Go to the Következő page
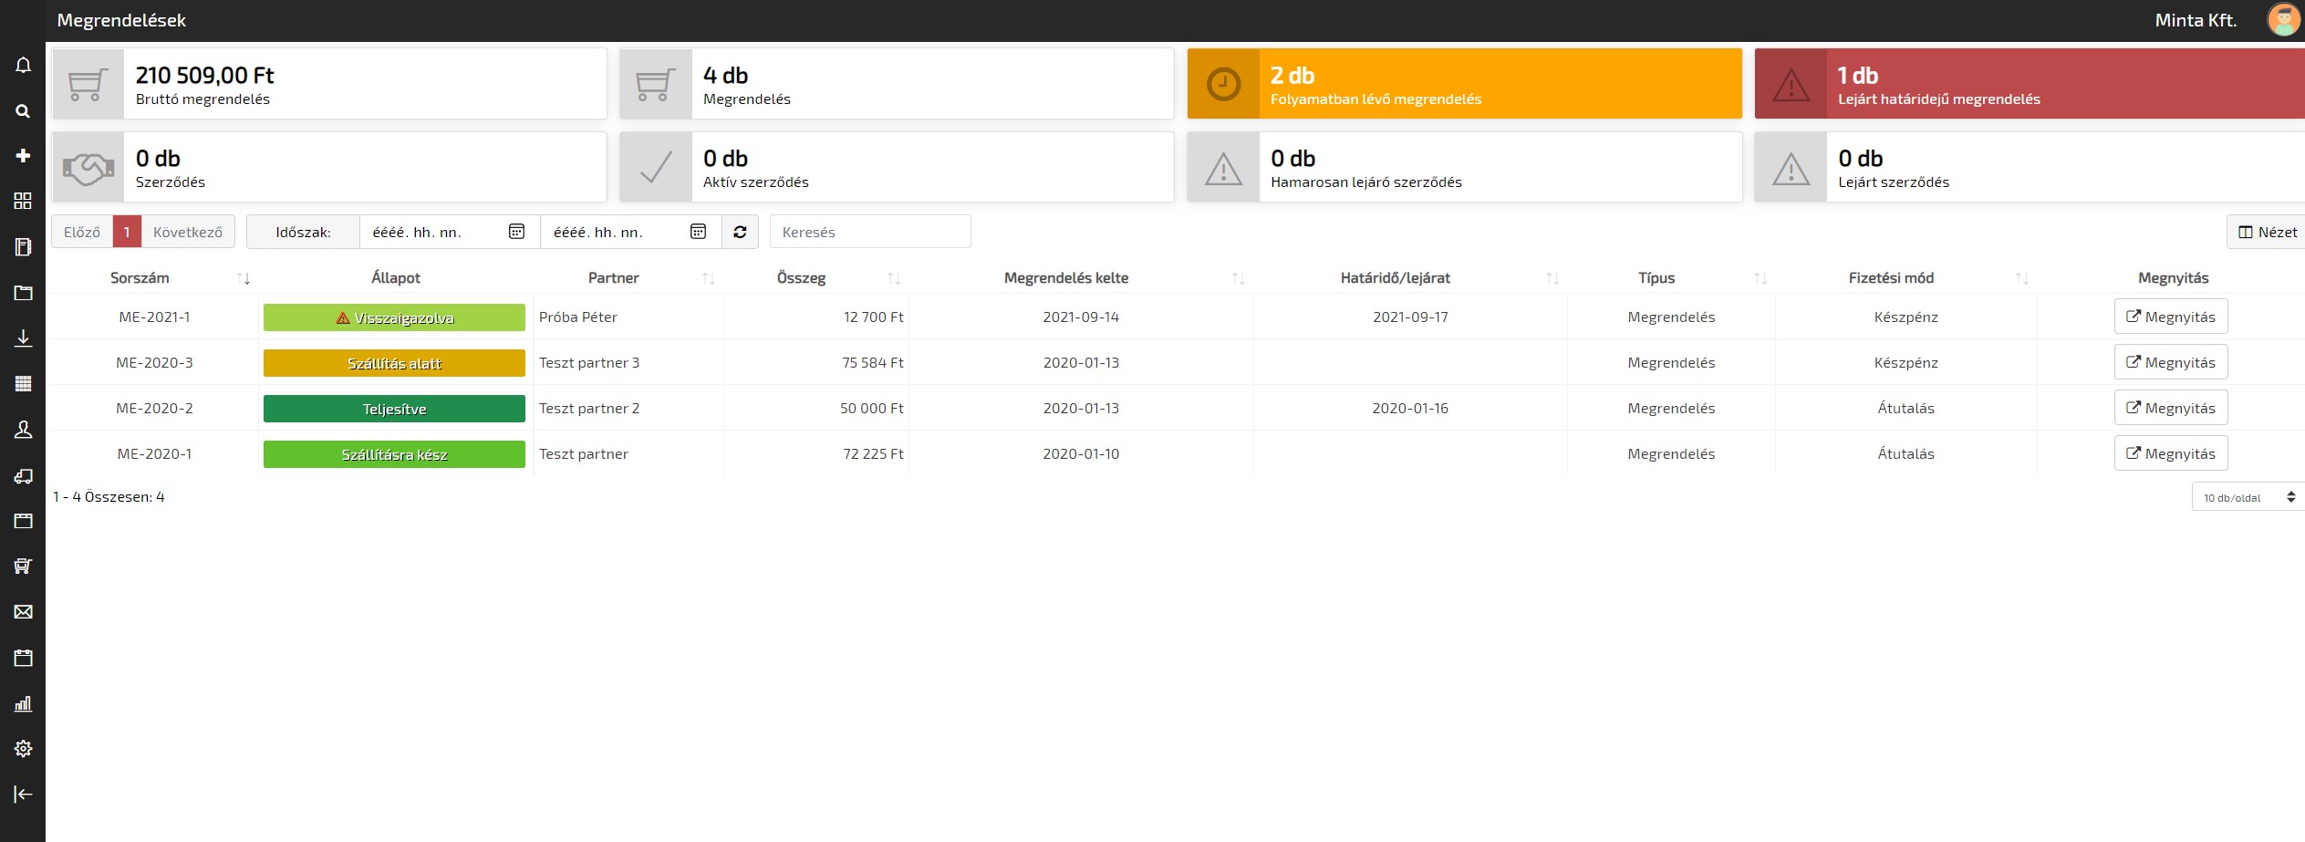This screenshot has width=2305, height=842. [x=188, y=232]
